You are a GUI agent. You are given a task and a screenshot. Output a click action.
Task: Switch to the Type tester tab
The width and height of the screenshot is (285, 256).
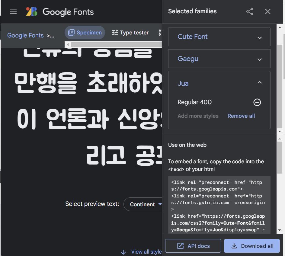click(x=130, y=33)
